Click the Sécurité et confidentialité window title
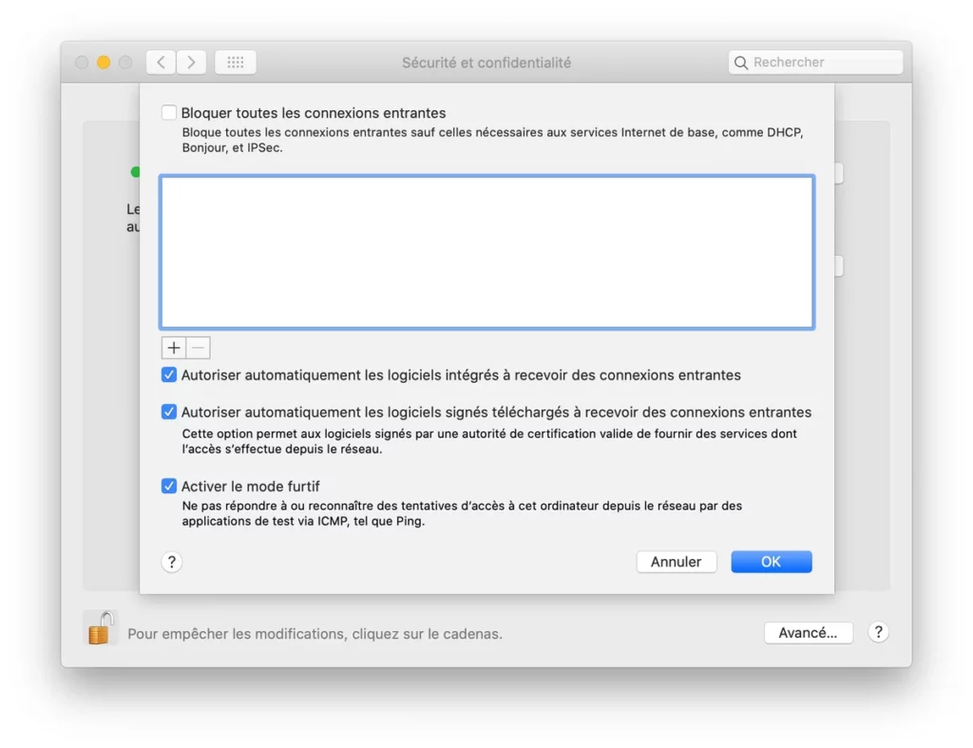 [486, 63]
